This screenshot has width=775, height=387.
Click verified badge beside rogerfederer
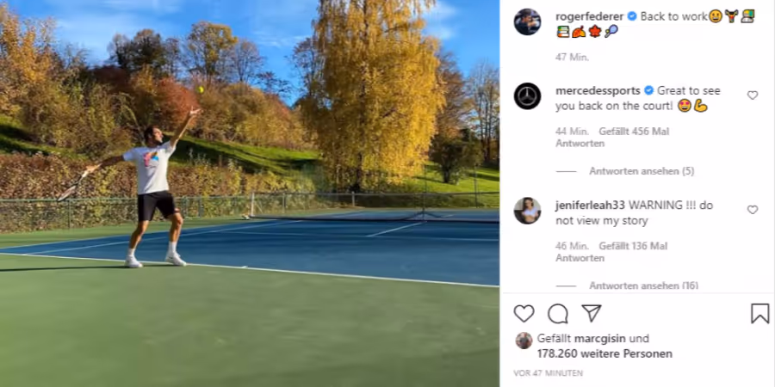[632, 16]
